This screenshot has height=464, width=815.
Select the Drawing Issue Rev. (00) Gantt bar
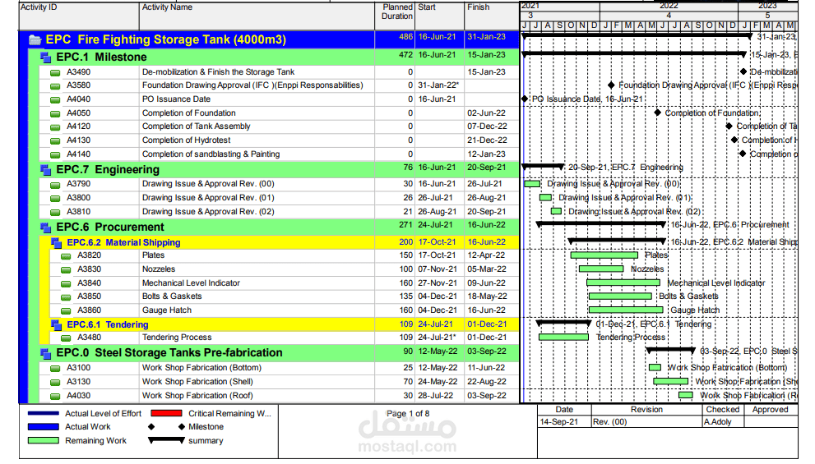click(532, 184)
